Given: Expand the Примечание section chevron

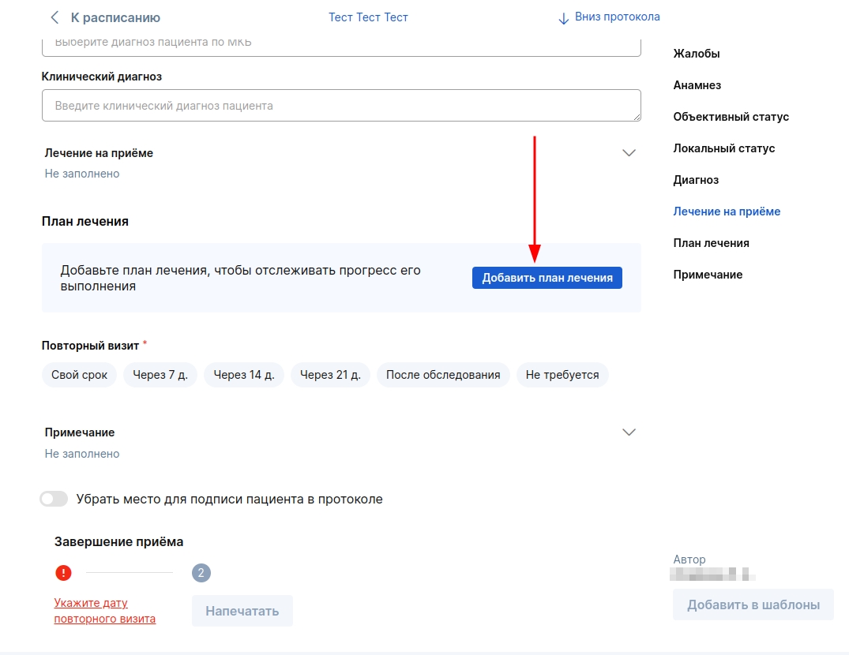Looking at the screenshot, I should (x=629, y=432).
